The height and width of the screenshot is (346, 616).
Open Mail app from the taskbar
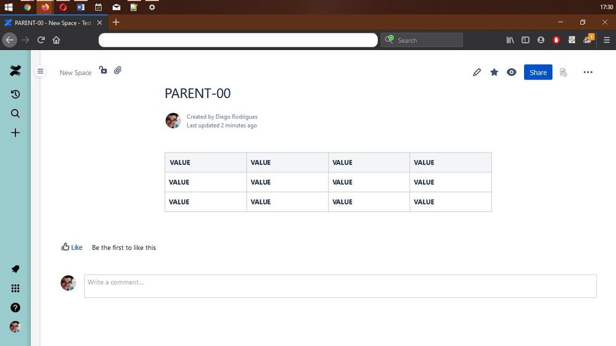[x=117, y=7]
